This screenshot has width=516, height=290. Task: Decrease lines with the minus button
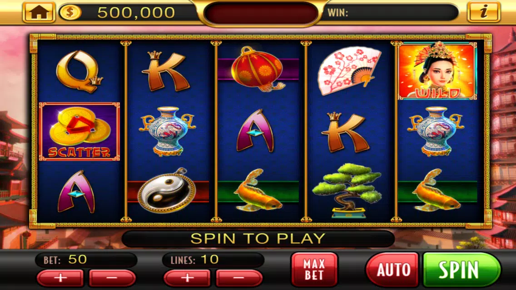click(239, 278)
